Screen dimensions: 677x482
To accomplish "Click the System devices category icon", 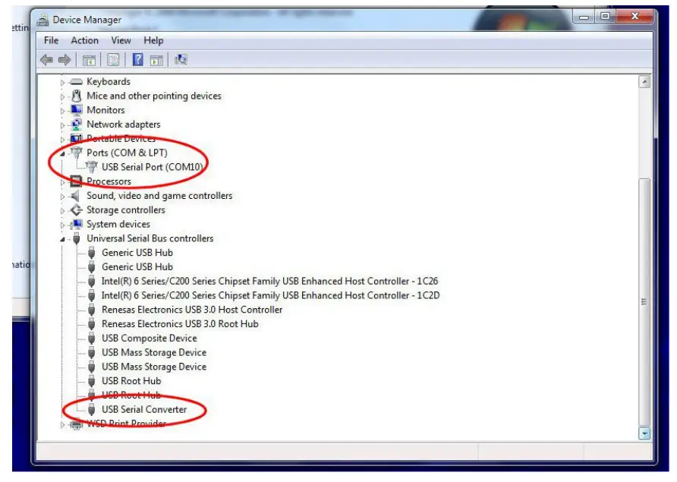I will coord(77,224).
